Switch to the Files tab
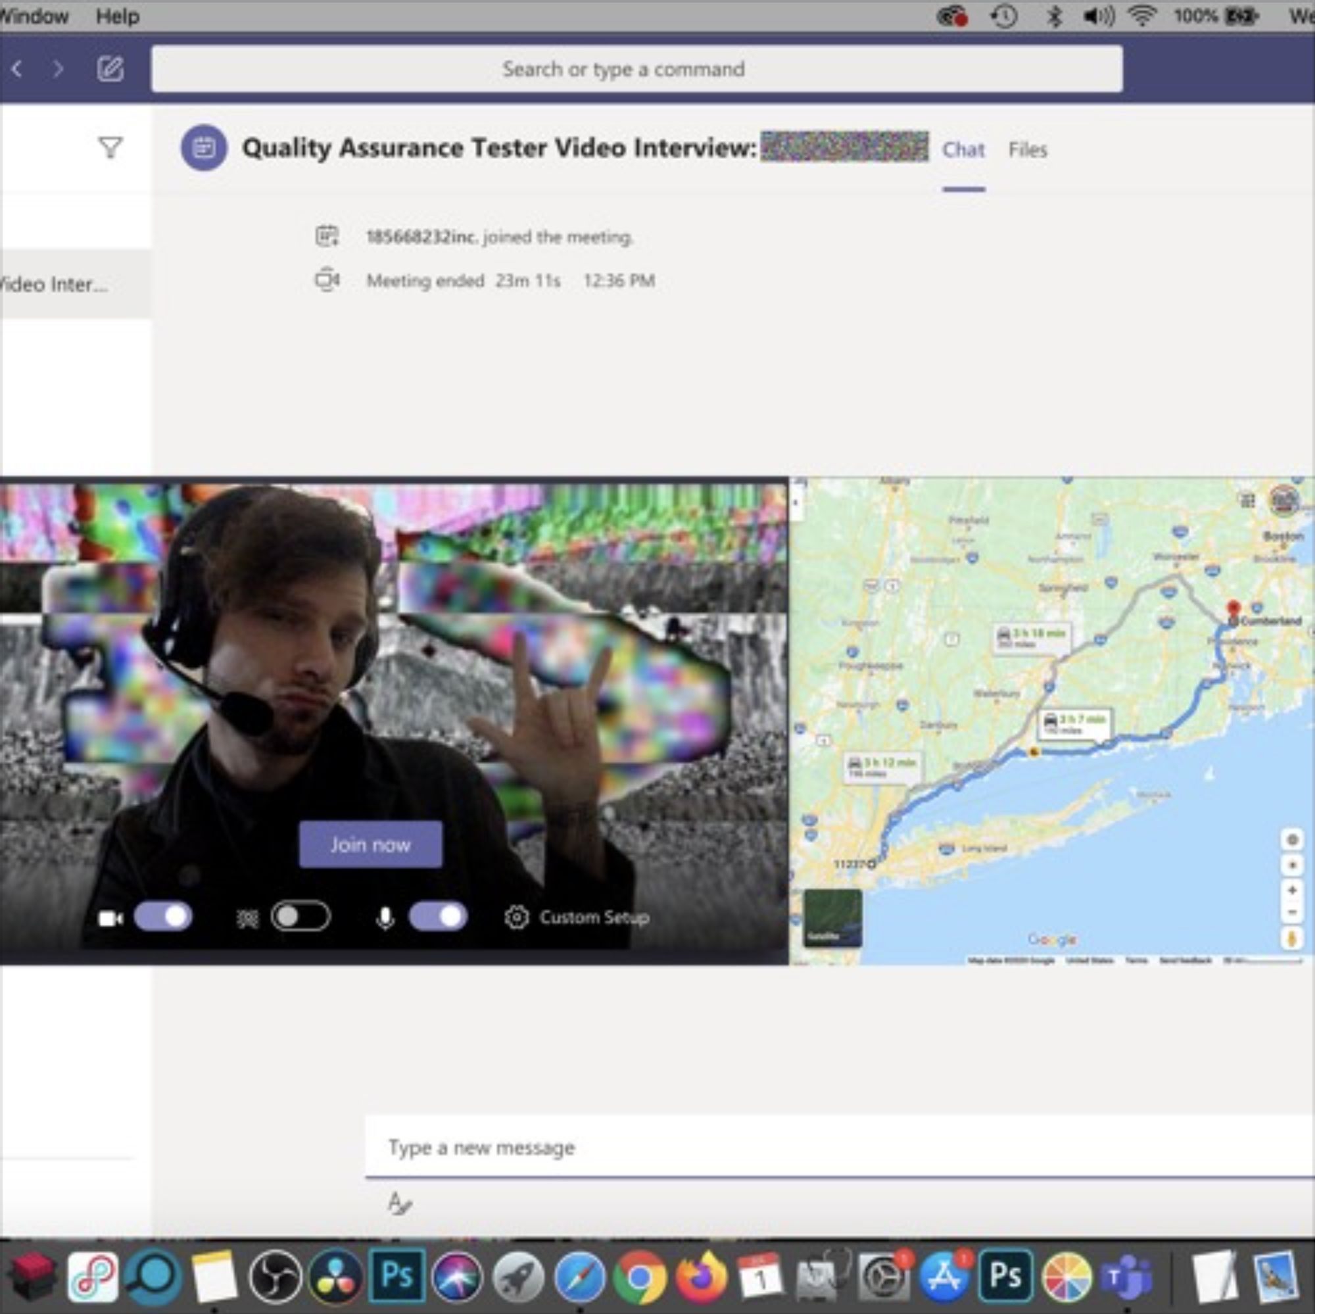Viewport: 1319px width, 1314px height. 1028,149
